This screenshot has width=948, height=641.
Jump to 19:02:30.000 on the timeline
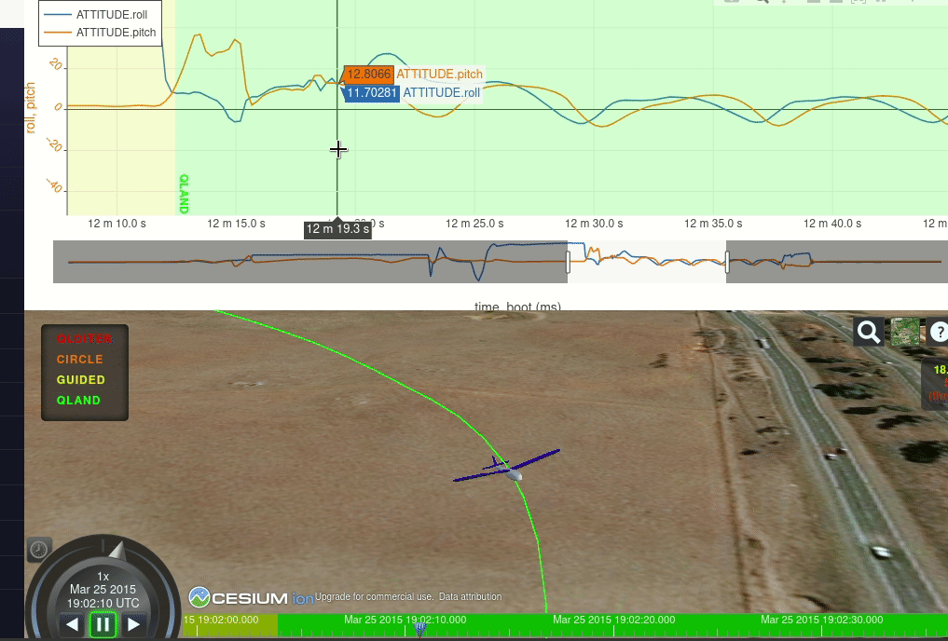pyautogui.click(x=821, y=620)
